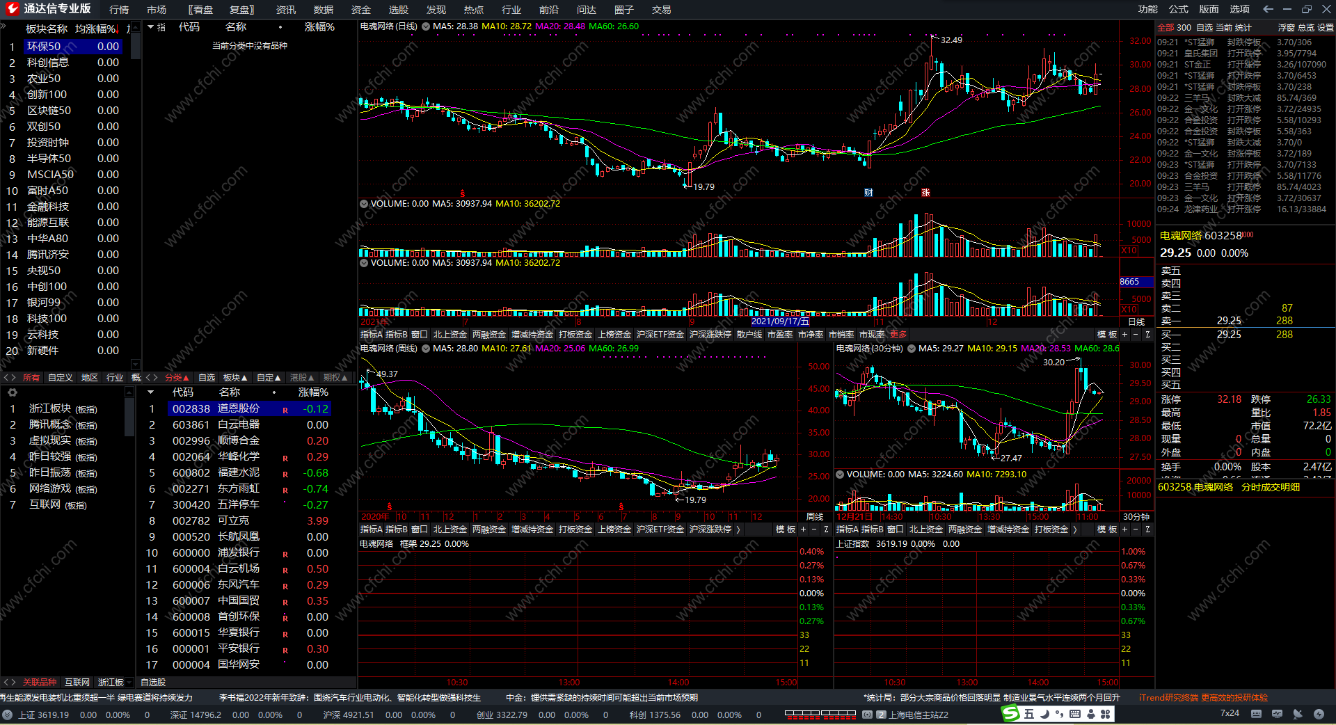1336x725 pixels.
Task: Click the R marker on 道恩股份 row
Action: [285, 411]
